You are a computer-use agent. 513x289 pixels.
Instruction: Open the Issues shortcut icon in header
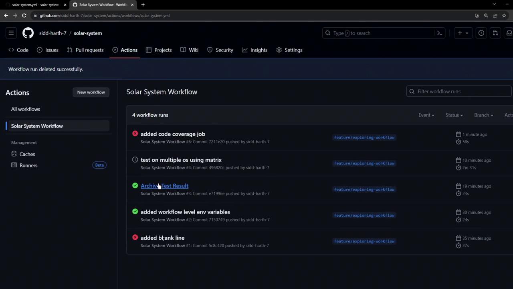481,33
